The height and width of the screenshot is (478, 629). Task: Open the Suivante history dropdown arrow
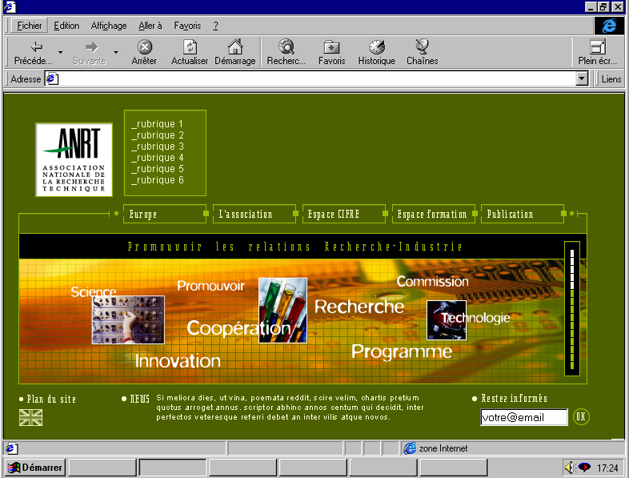[115, 53]
